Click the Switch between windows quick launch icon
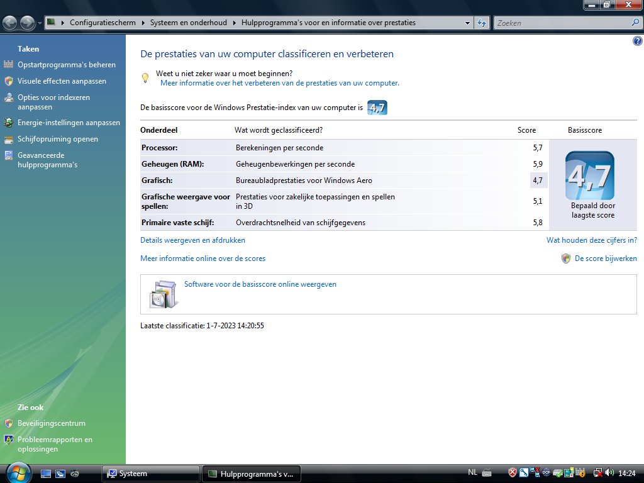This screenshot has width=644, height=483. (x=60, y=474)
